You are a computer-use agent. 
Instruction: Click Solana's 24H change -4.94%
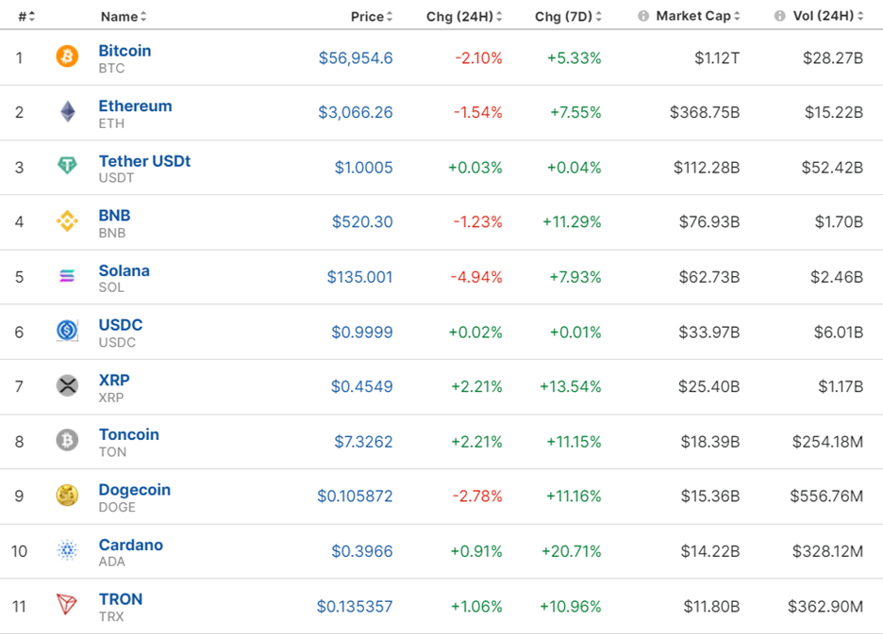point(476,277)
